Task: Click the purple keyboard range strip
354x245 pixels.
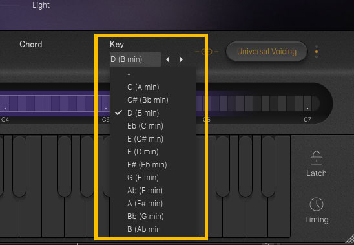Action: 55,103
